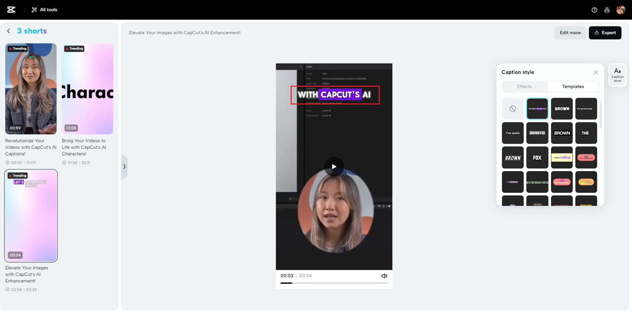Click the header title 'Elevate Your Images with CapCut's AI Enhancement!'
Image resolution: width=632 pixels, height=312 pixels.
coord(185,33)
